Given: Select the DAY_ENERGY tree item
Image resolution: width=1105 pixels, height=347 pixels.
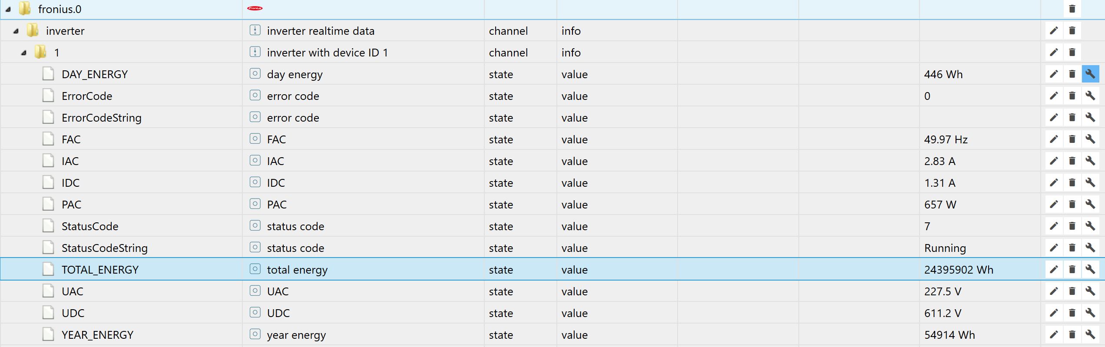Looking at the screenshot, I should pyautogui.click(x=95, y=74).
